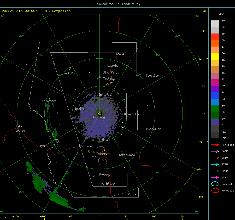
Task: Click the yellow diamond marker under Cochrane
Action: tap(90, 151)
